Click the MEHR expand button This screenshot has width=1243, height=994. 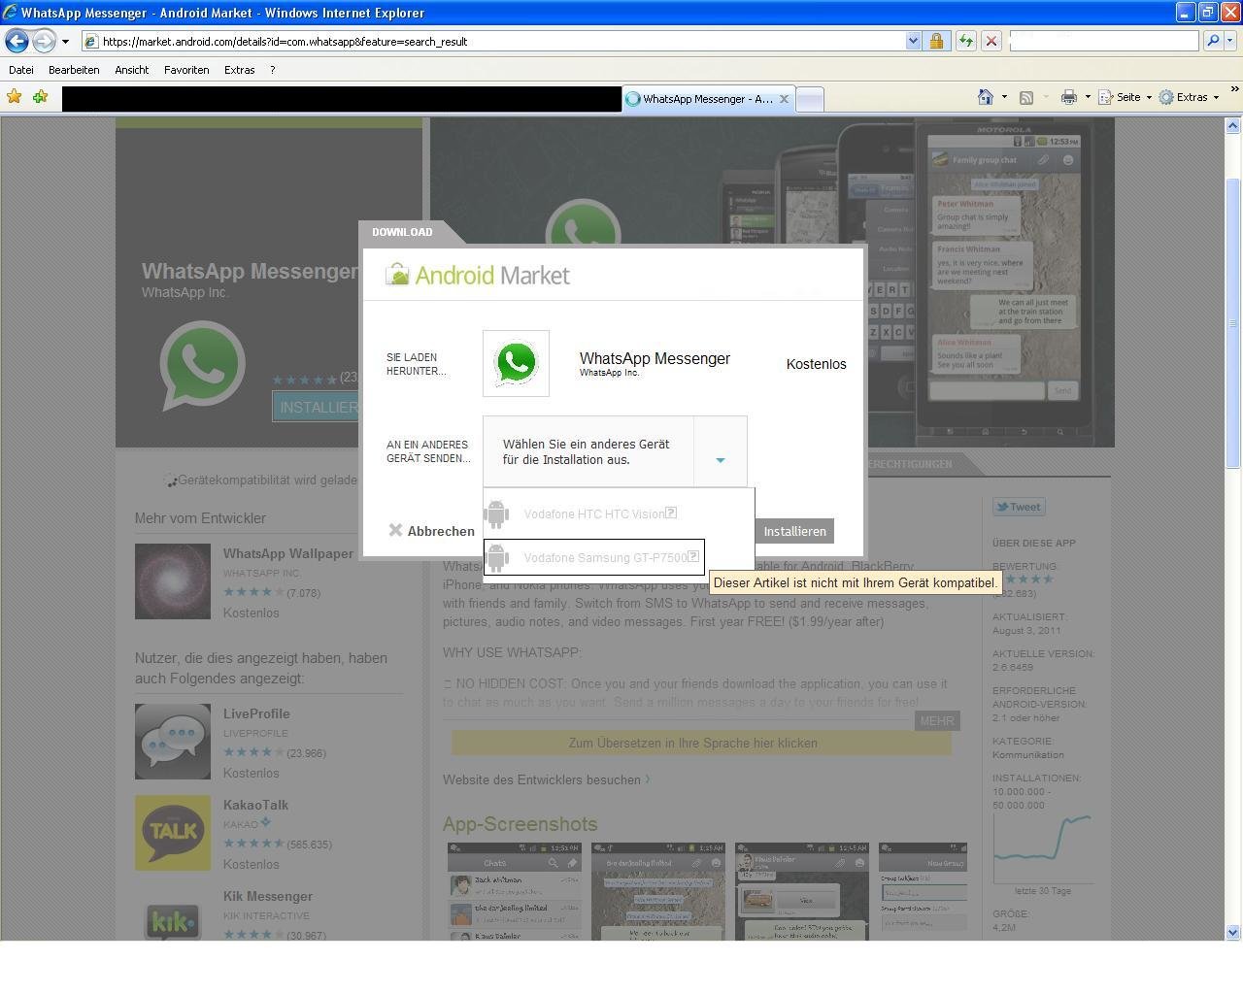[937, 720]
